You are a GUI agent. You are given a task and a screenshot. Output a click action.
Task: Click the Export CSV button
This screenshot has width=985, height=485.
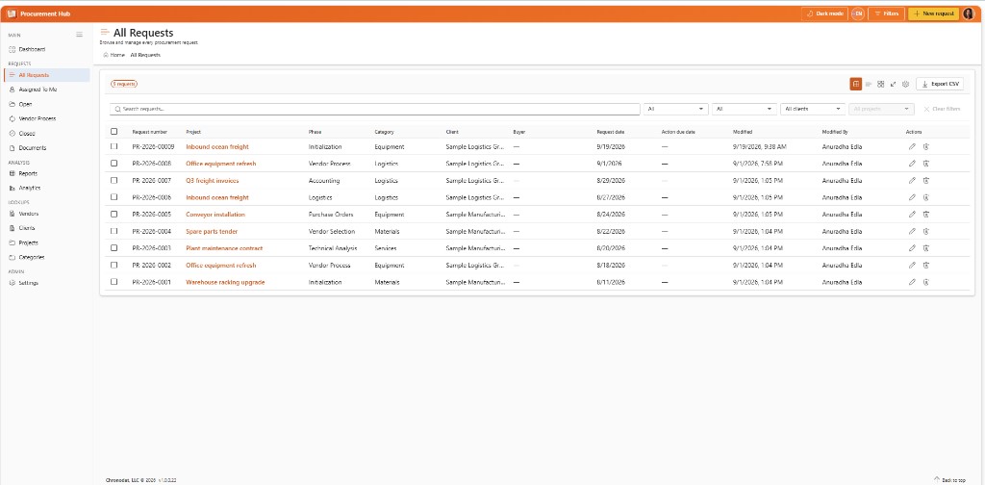click(940, 84)
